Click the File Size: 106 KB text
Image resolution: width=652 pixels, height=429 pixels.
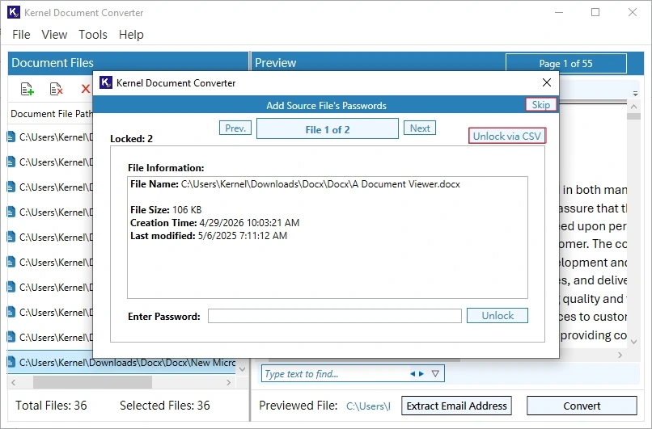pyautogui.click(x=166, y=210)
